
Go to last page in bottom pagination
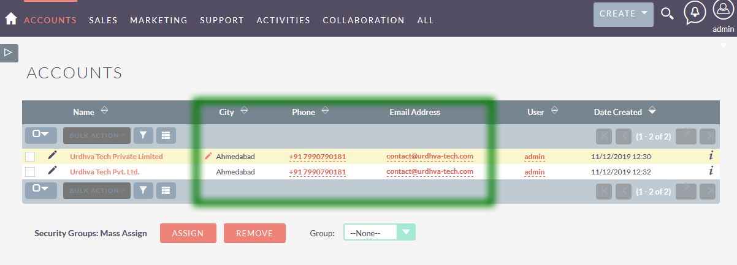coord(707,192)
